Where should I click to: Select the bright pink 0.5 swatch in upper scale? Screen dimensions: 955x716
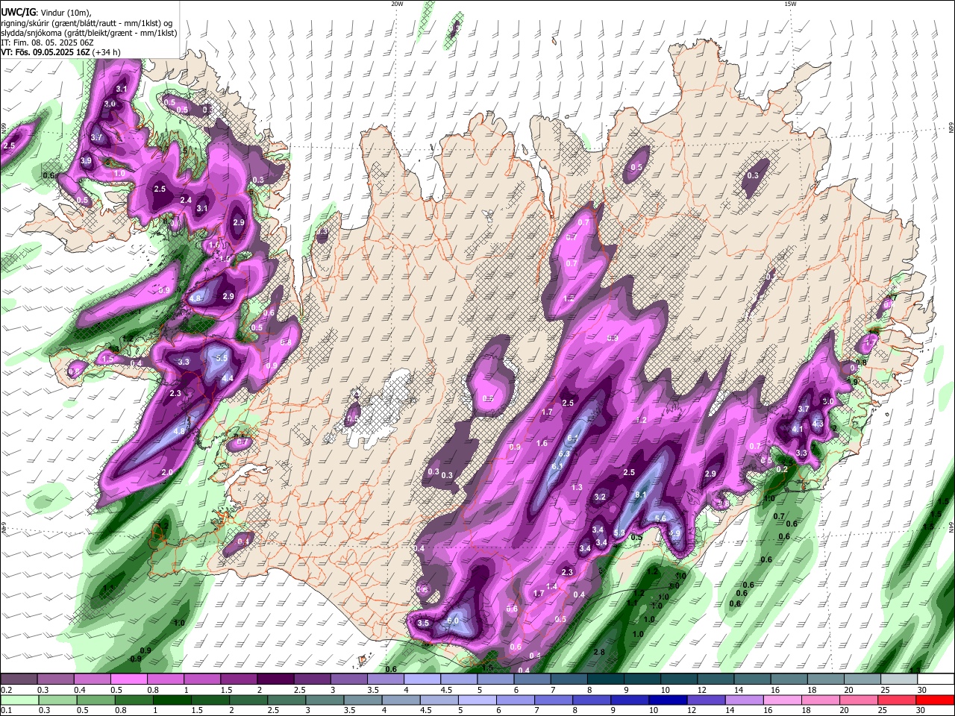click(x=129, y=679)
